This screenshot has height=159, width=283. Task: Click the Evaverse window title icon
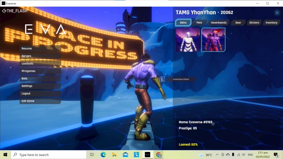tap(3, 3)
